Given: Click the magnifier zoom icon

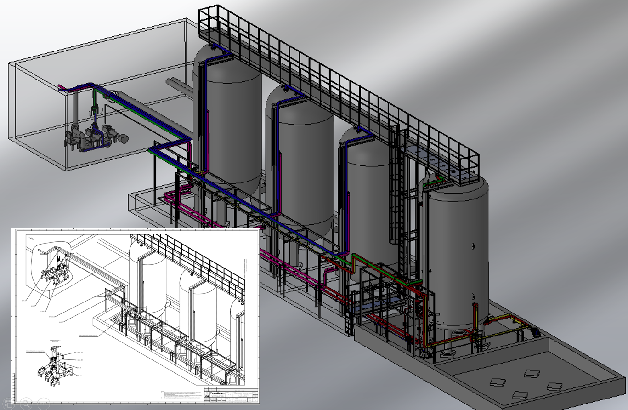Looking at the screenshot, I should click(x=25, y=404).
